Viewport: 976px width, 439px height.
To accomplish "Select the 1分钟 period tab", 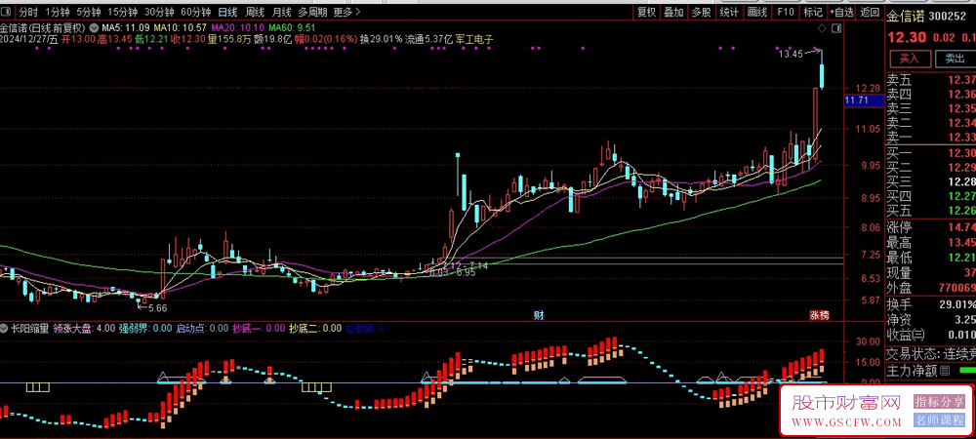I will (58, 12).
